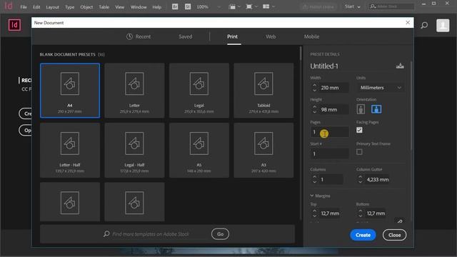Screen dimensions: 457x257
Task: Open the Table menu
Action: 104,7
